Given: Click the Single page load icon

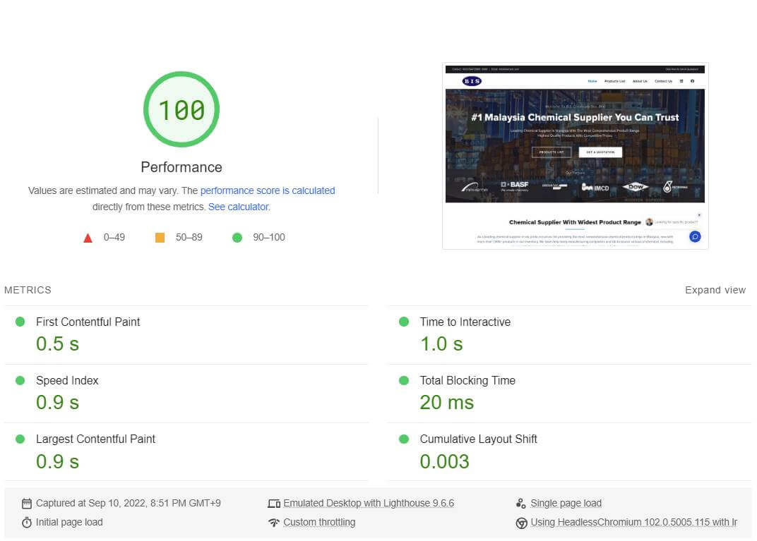Looking at the screenshot, I should pos(520,502).
